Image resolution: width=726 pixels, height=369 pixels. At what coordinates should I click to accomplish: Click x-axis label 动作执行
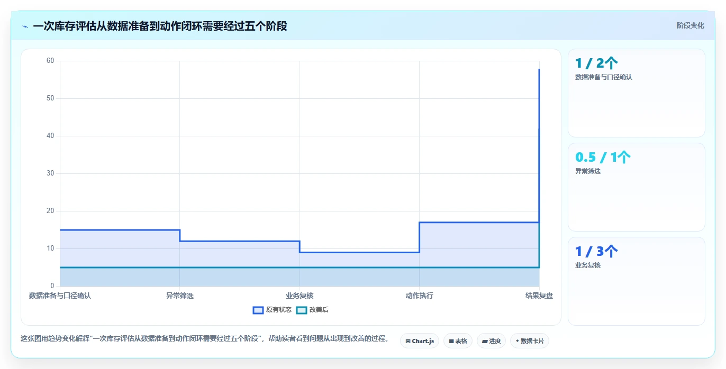[x=419, y=296]
